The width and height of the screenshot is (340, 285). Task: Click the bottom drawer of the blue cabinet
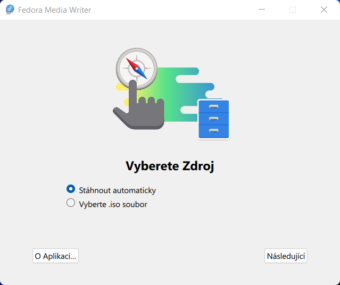pyautogui.click(x=213, y=131)
